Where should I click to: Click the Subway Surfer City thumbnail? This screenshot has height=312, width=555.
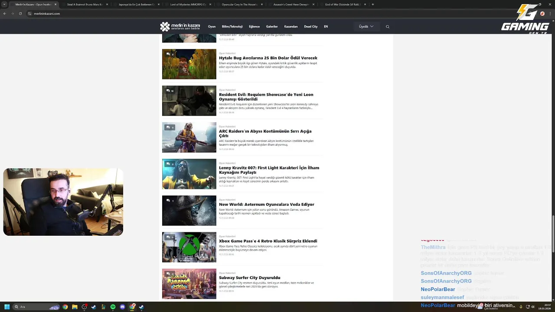click(x=189, y=284)
